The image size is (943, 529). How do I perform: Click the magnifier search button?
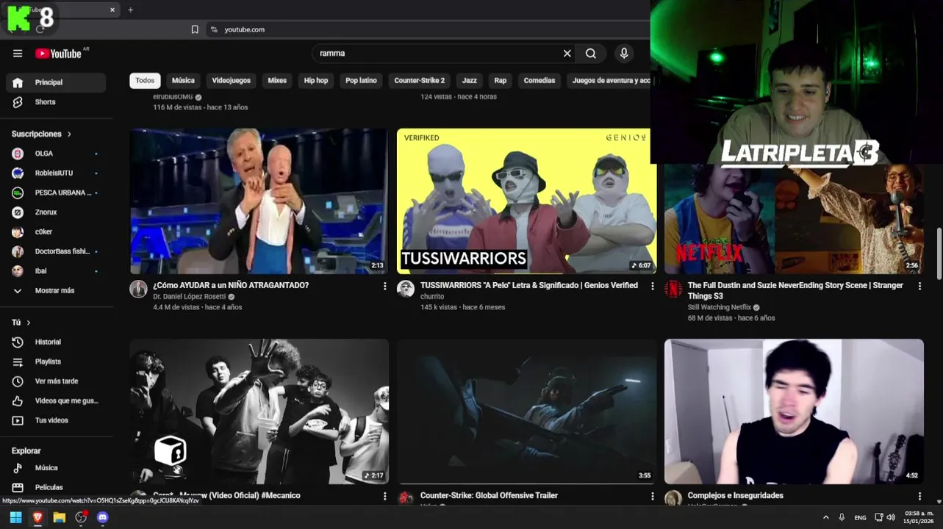[x=591, y=53]
